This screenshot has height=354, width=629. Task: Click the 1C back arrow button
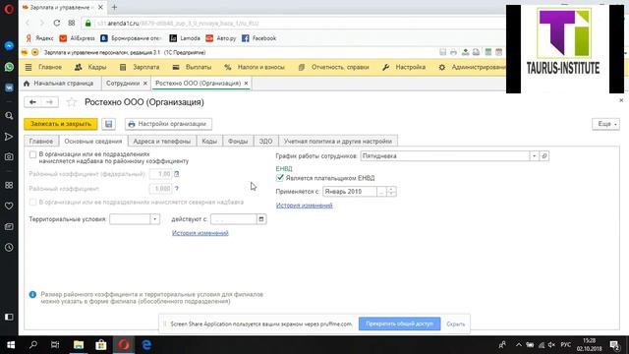tap(32, 102)
